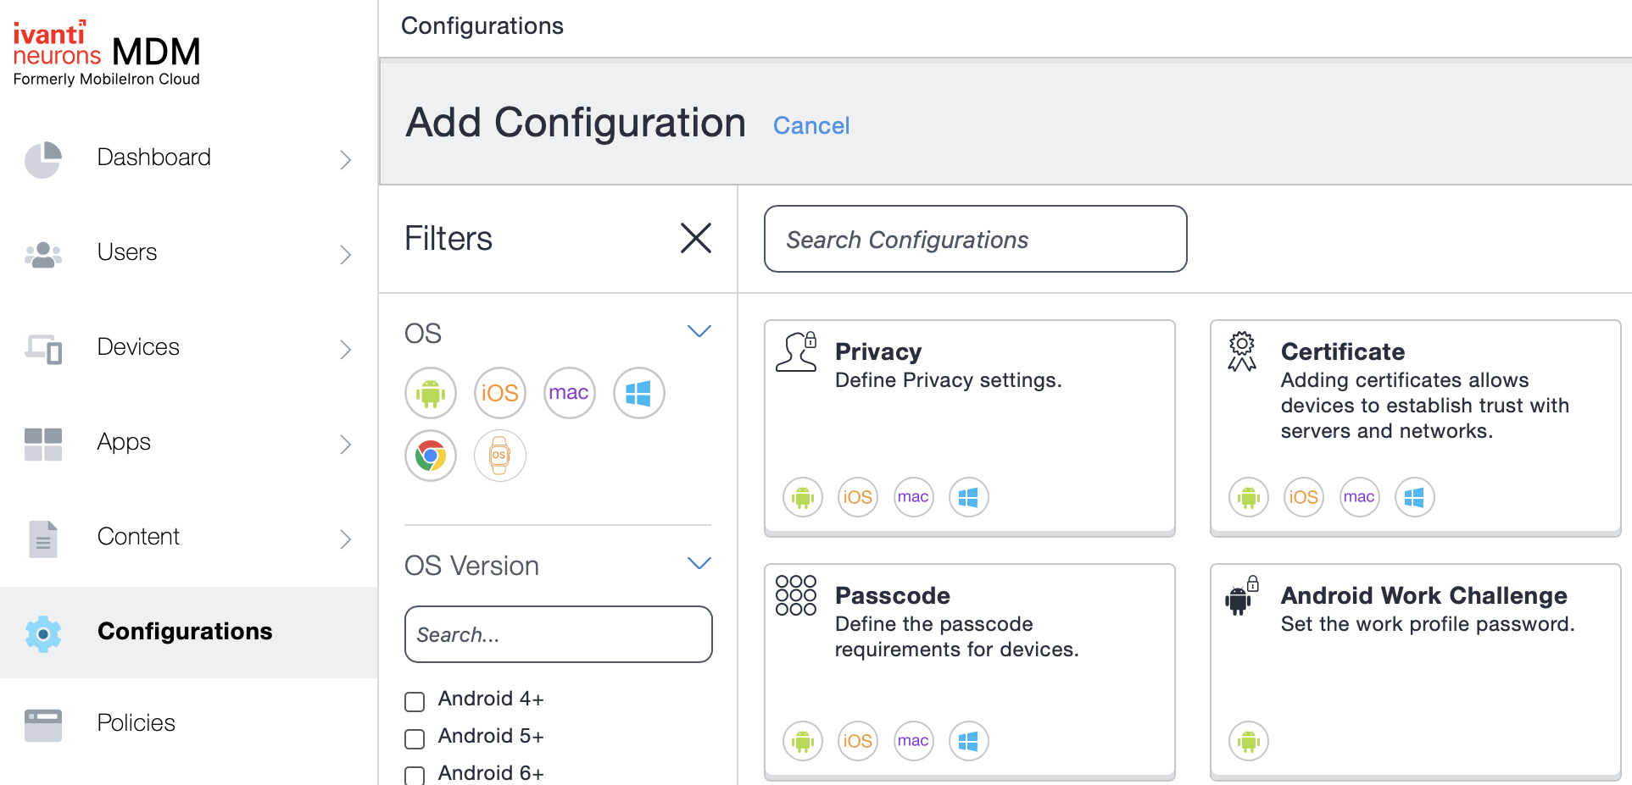Viewport: 1632px width, 785px height.
Task: Close the Filters panel with X
Action: point(695,238)
